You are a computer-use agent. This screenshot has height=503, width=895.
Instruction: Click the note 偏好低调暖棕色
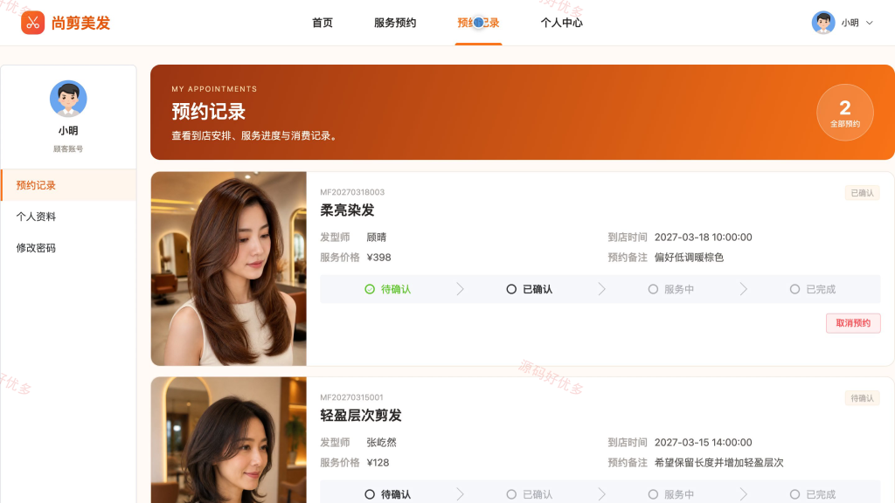pyautogui.click(x=689, y=258)
